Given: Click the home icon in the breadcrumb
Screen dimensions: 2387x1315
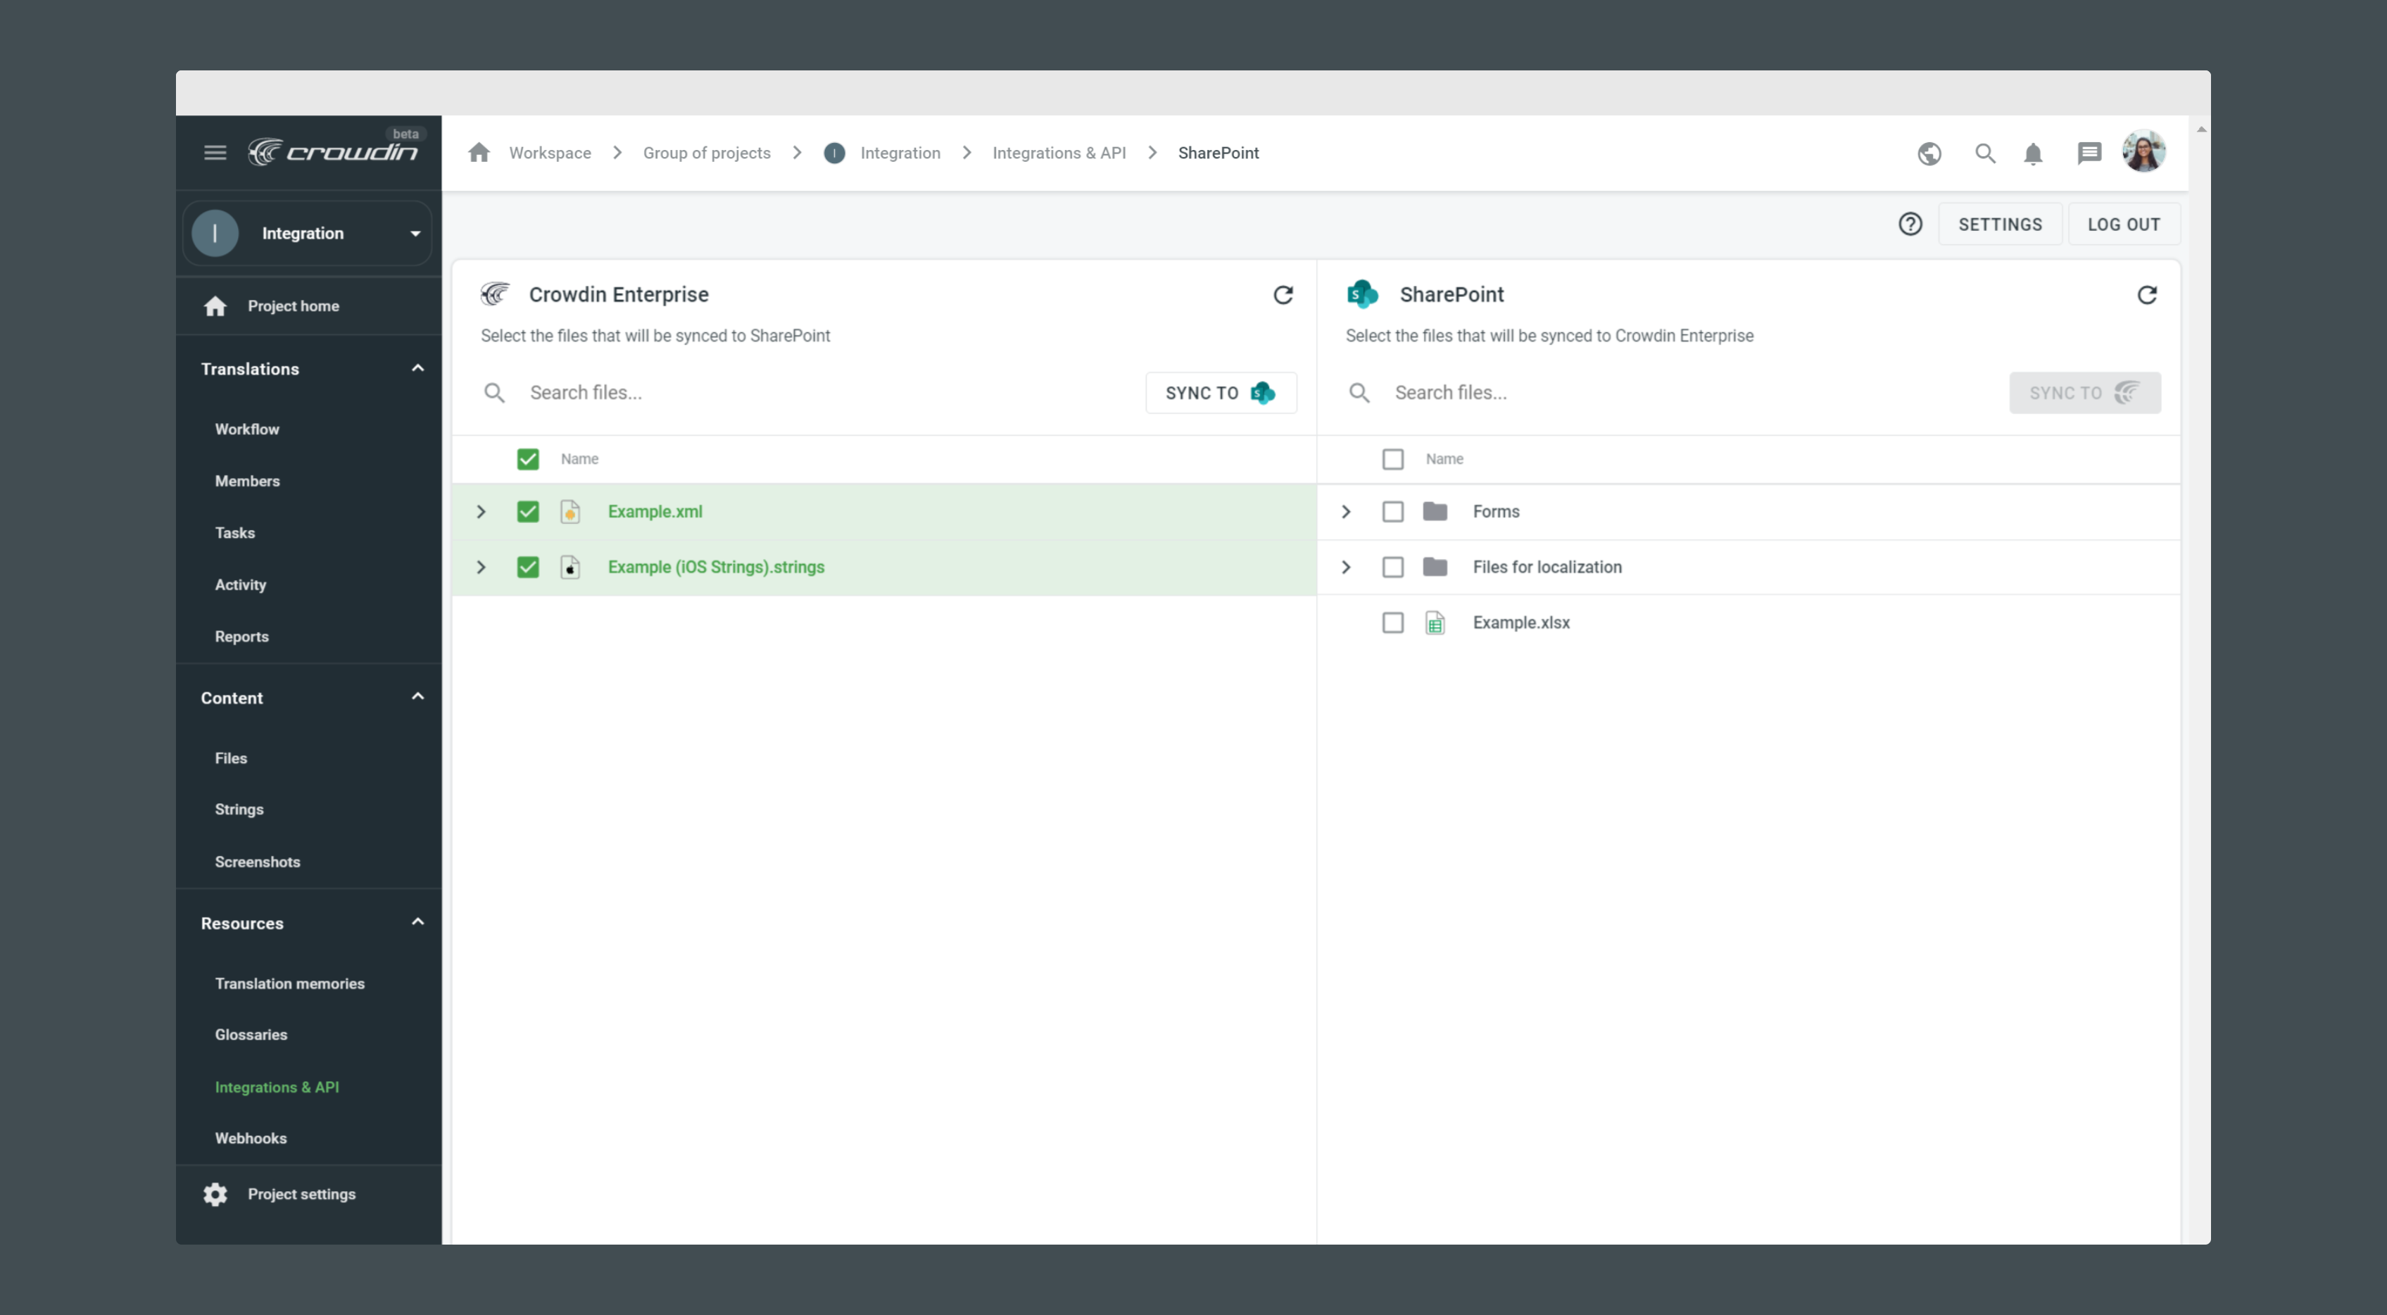Looking at the screenshot, I should (x=478, y=153).
